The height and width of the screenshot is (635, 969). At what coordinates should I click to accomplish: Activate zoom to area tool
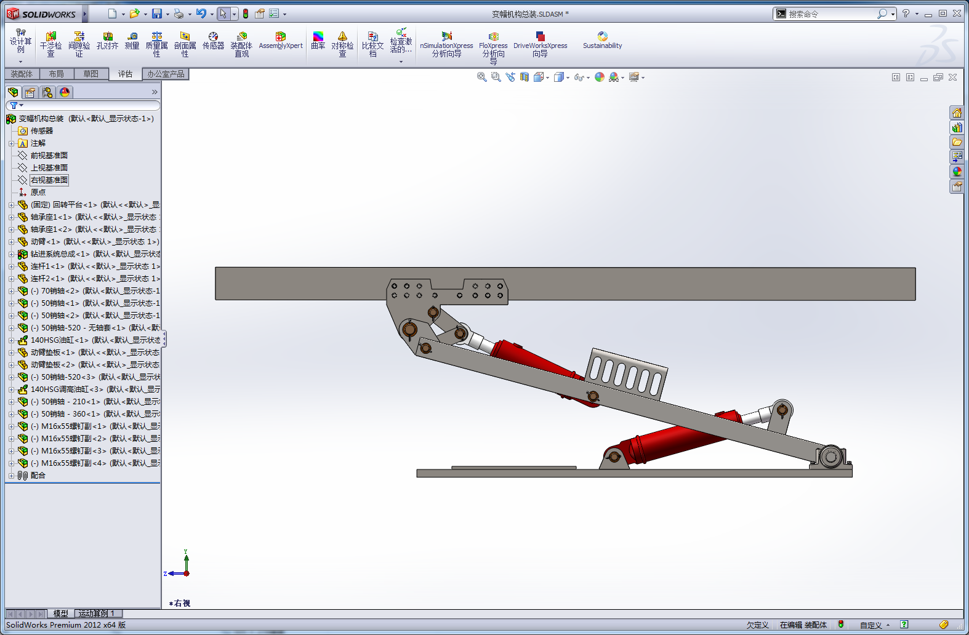(496, 77)
